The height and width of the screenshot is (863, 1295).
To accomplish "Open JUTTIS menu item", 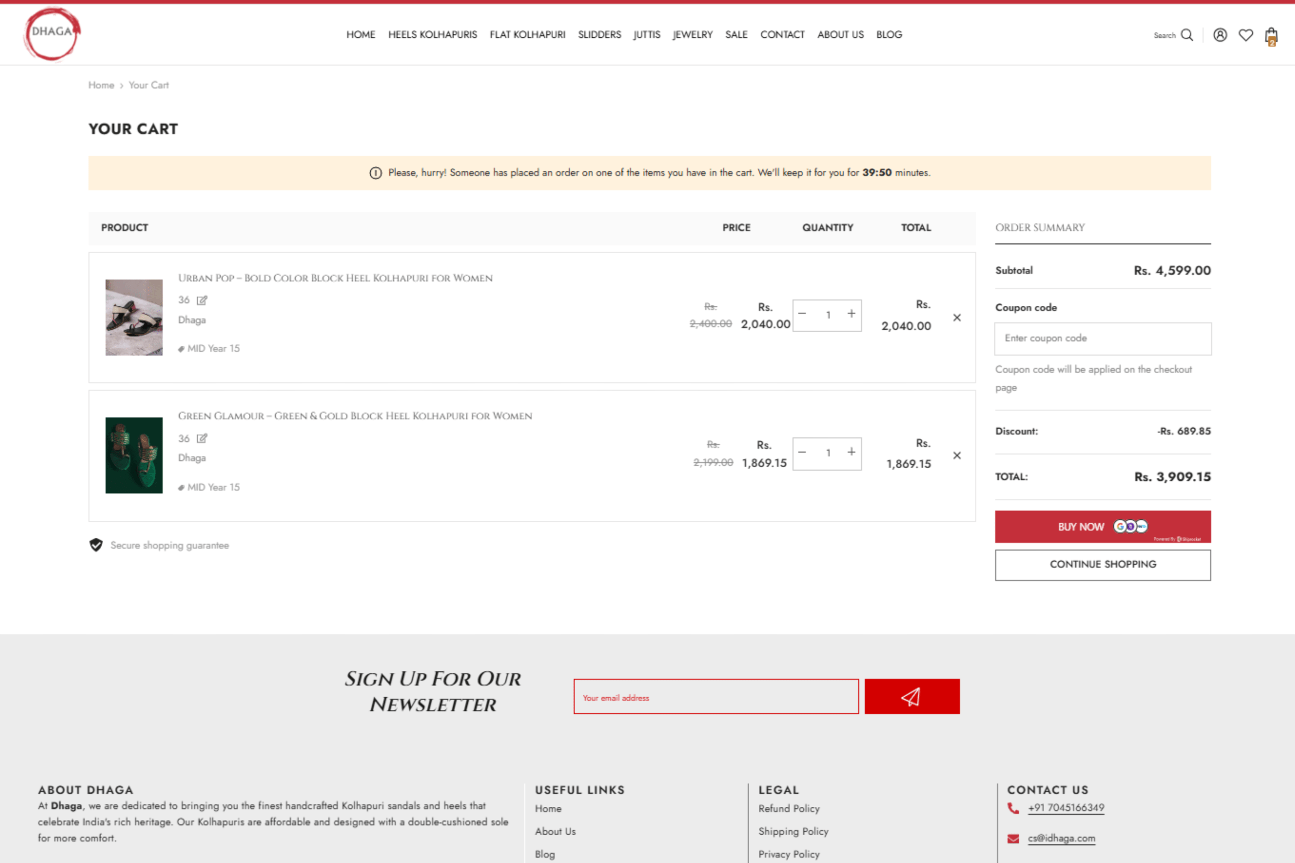I will click(x=646, y=35).
